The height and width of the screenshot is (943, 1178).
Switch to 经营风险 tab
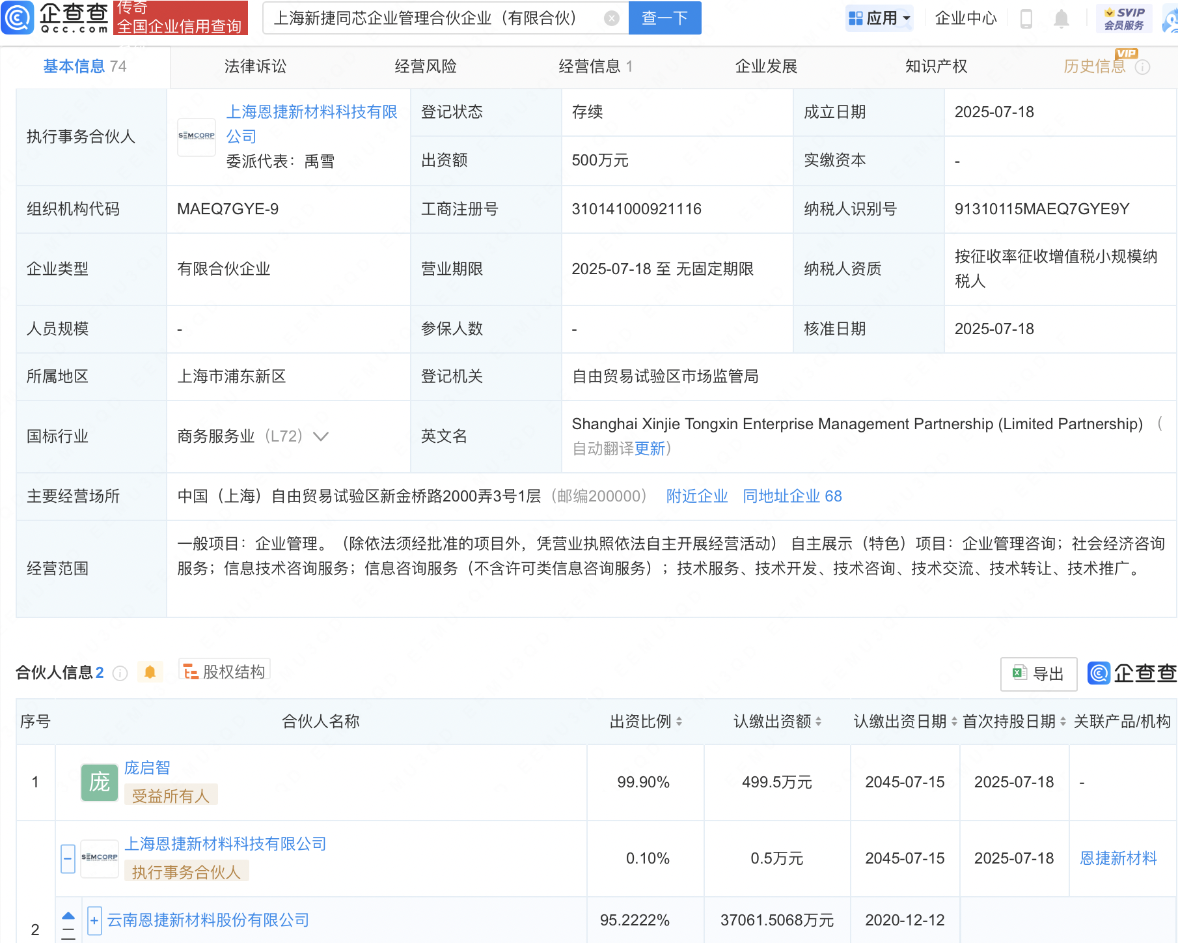(x=426, y=66)
